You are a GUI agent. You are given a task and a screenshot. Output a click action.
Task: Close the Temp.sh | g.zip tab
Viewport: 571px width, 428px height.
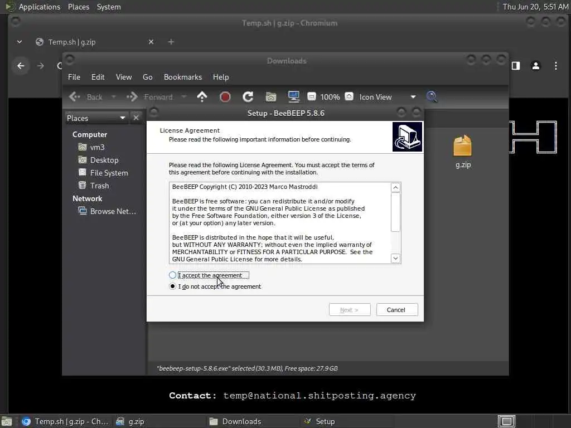[x=151, y=42]
